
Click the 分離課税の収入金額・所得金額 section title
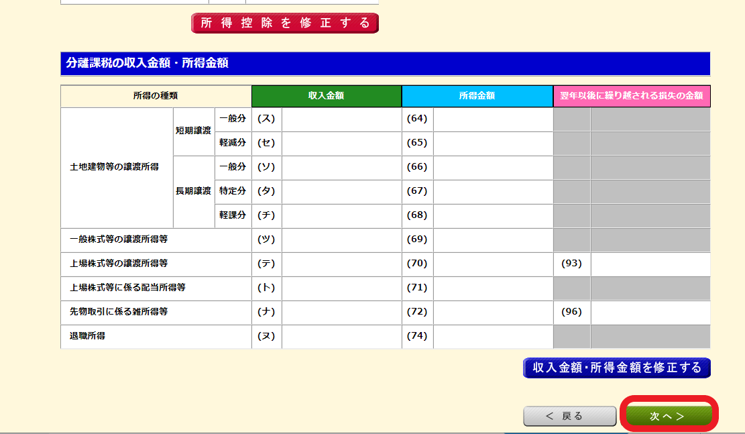coord(148,63)
